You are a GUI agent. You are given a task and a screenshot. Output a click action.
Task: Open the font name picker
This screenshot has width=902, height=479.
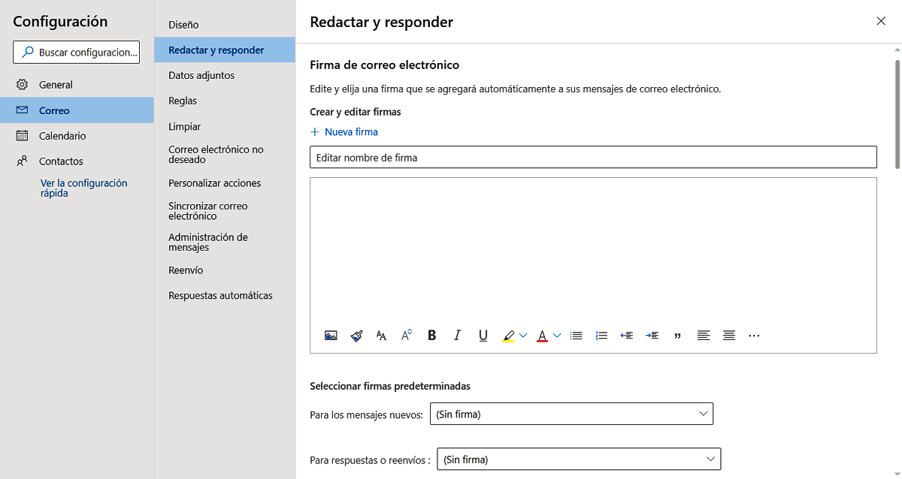[381, 335]
